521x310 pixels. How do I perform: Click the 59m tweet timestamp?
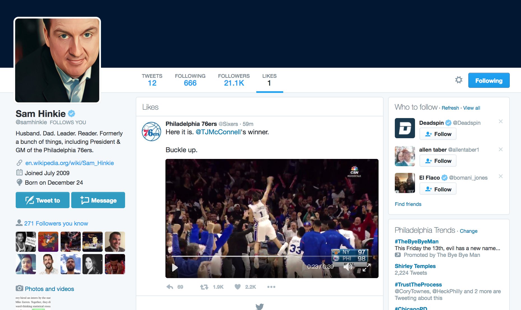point(248,124)
